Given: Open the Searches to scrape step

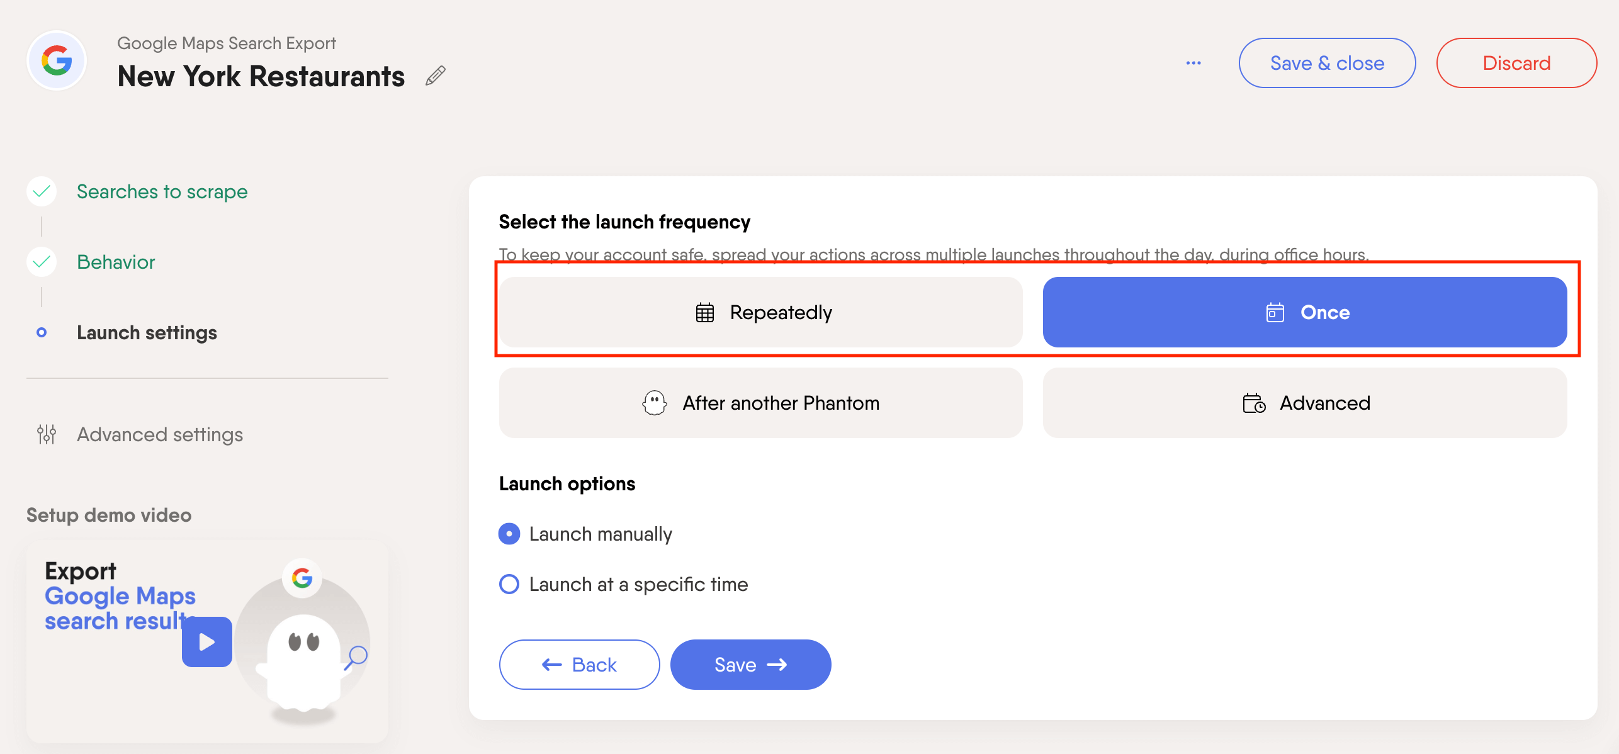Looking at the screenshot, I should [x=162, y=191].
